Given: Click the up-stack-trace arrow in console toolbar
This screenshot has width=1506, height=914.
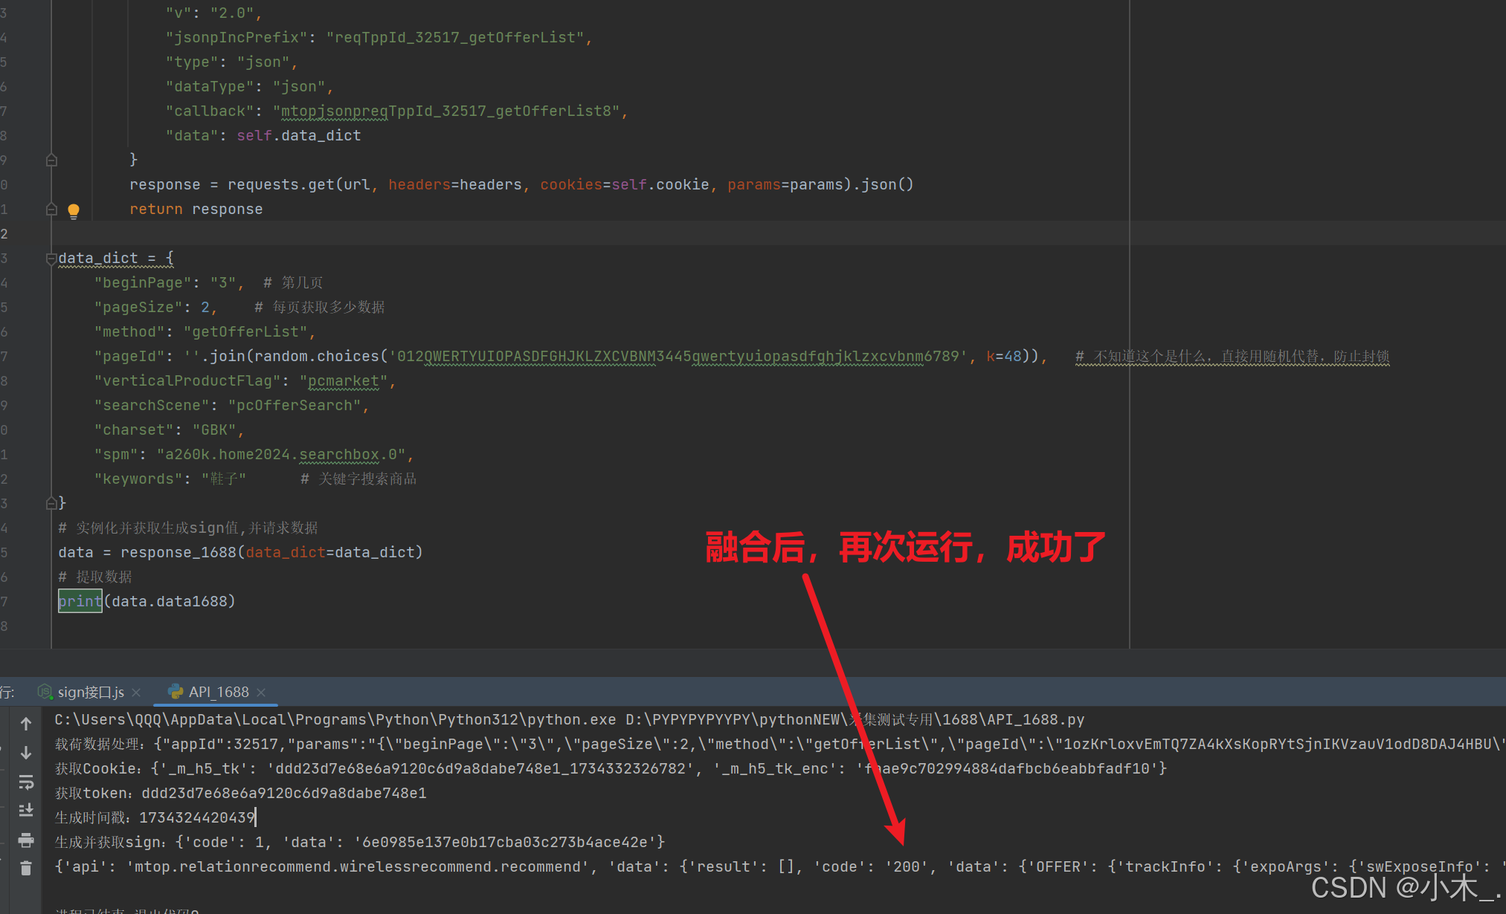Looking at the screenshot, I should 26,724.
